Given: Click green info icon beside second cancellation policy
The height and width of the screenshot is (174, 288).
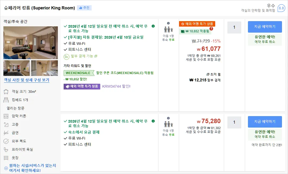Looking at the screenshot, I should (x=153, y=121).
